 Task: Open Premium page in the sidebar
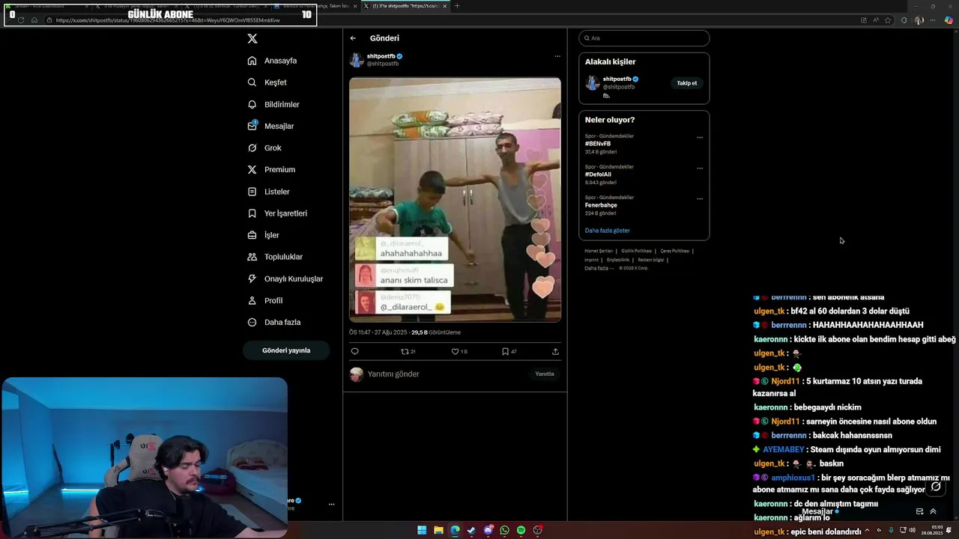coord(271,170)
